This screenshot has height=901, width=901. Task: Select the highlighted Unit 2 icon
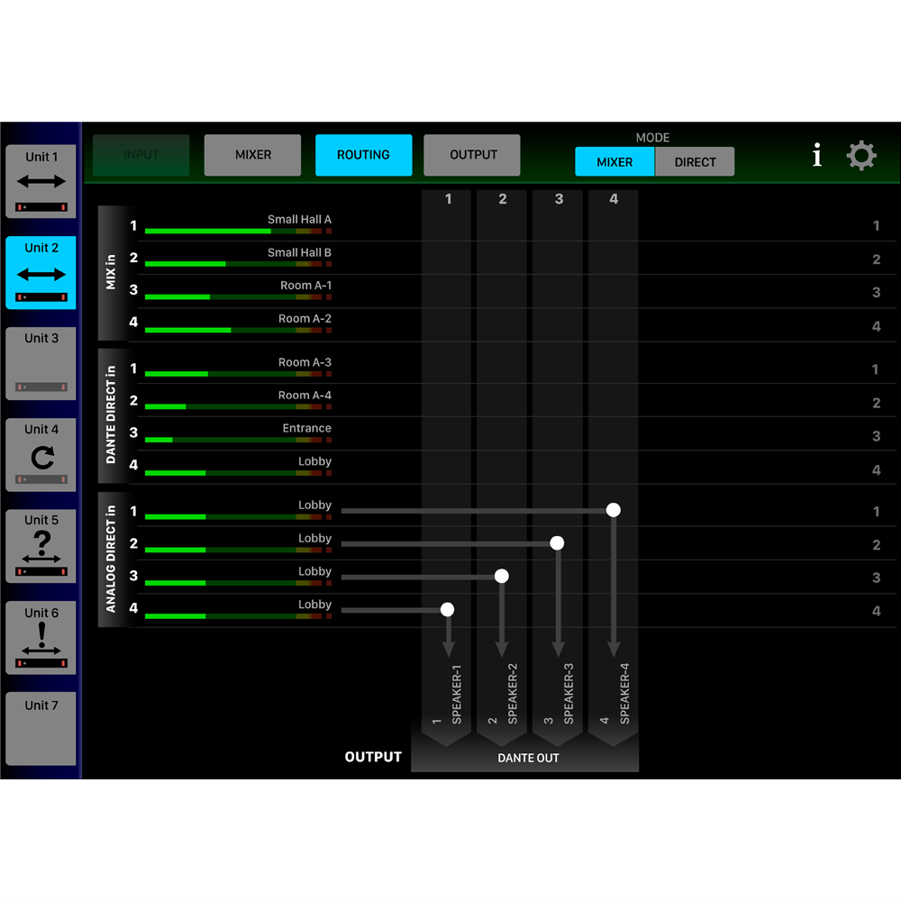41,273
